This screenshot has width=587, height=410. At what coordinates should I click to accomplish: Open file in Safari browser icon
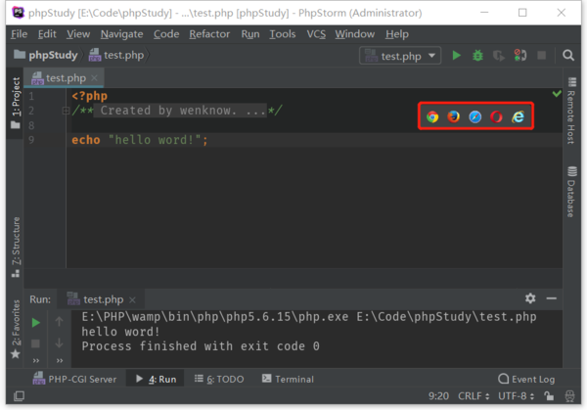(474, 116)
